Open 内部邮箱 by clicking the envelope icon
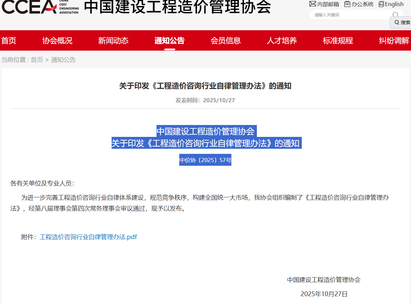The height and width of the screenshot is (305, 411). tap(313, 4)
